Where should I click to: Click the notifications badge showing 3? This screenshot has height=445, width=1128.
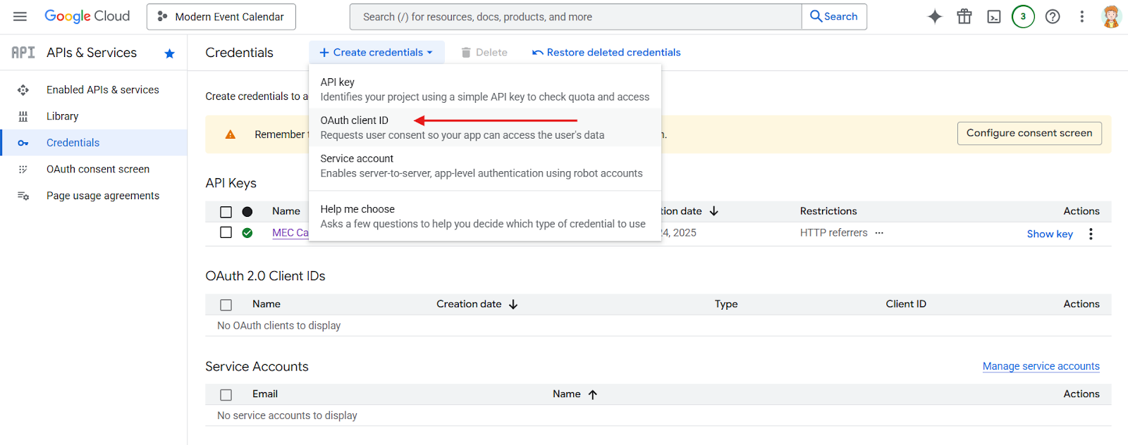coord(1023,17)
